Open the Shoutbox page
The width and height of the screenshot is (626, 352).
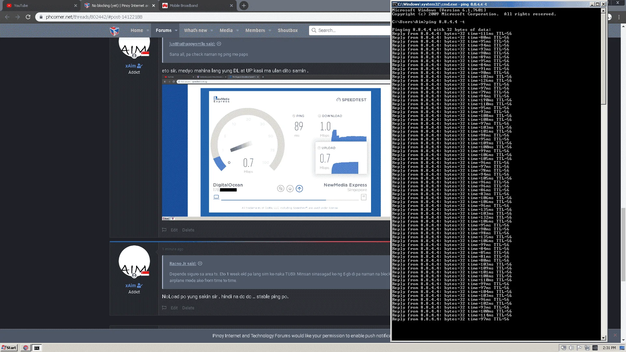pos(288,30)
